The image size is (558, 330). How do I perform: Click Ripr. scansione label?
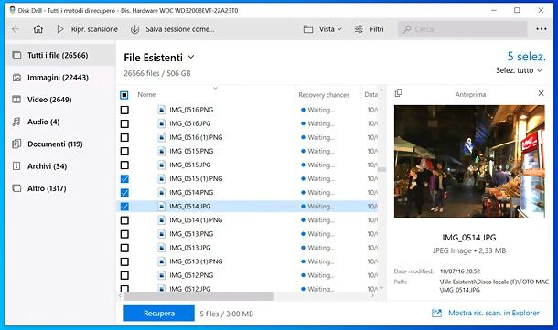click(x=94, y=29)
